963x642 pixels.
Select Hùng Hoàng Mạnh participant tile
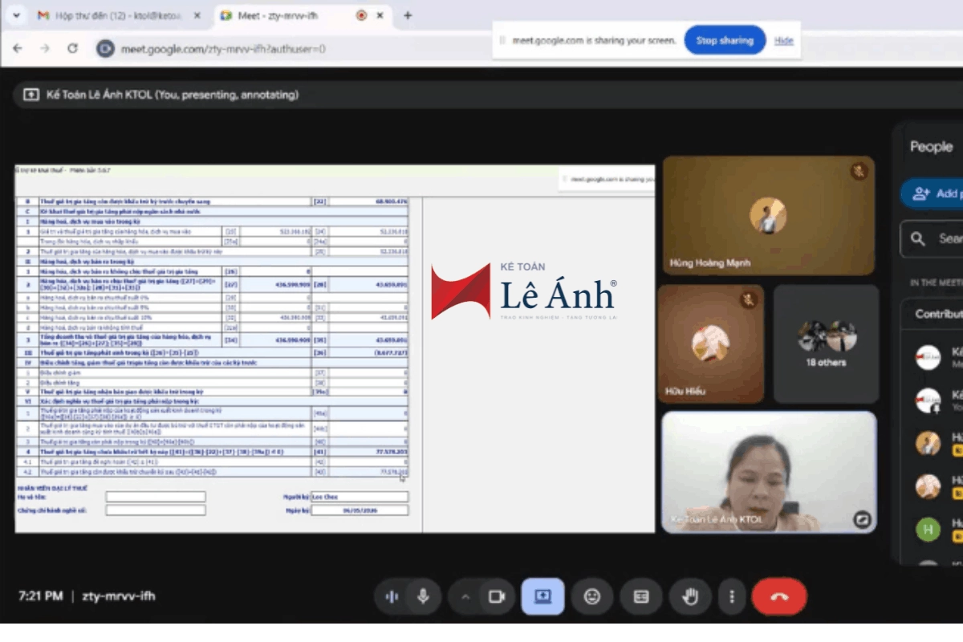coord(768,217)
